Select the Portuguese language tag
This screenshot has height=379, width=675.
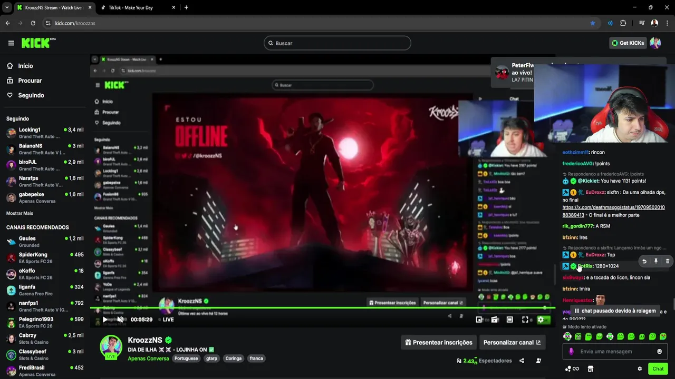tap(186, 358)
